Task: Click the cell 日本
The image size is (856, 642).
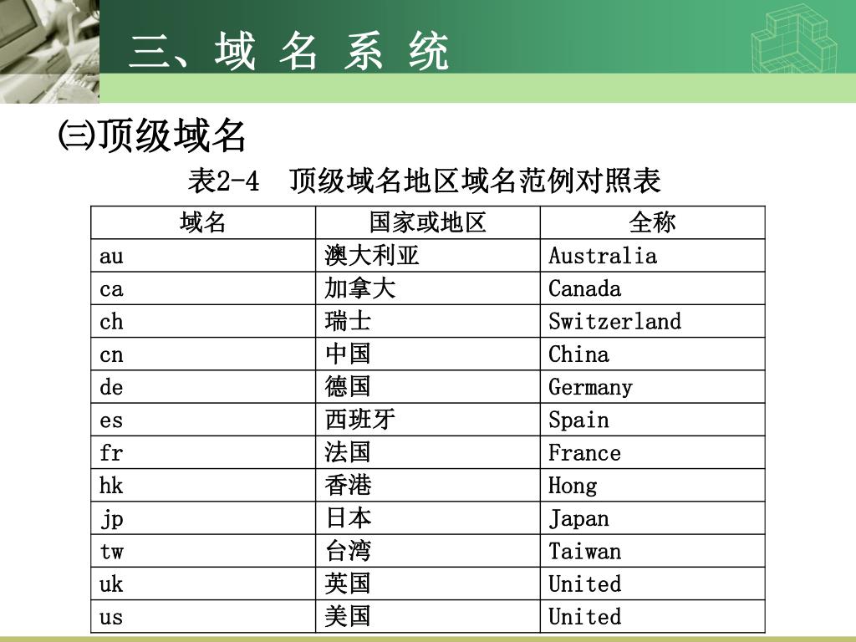Action: click(428, 518)
